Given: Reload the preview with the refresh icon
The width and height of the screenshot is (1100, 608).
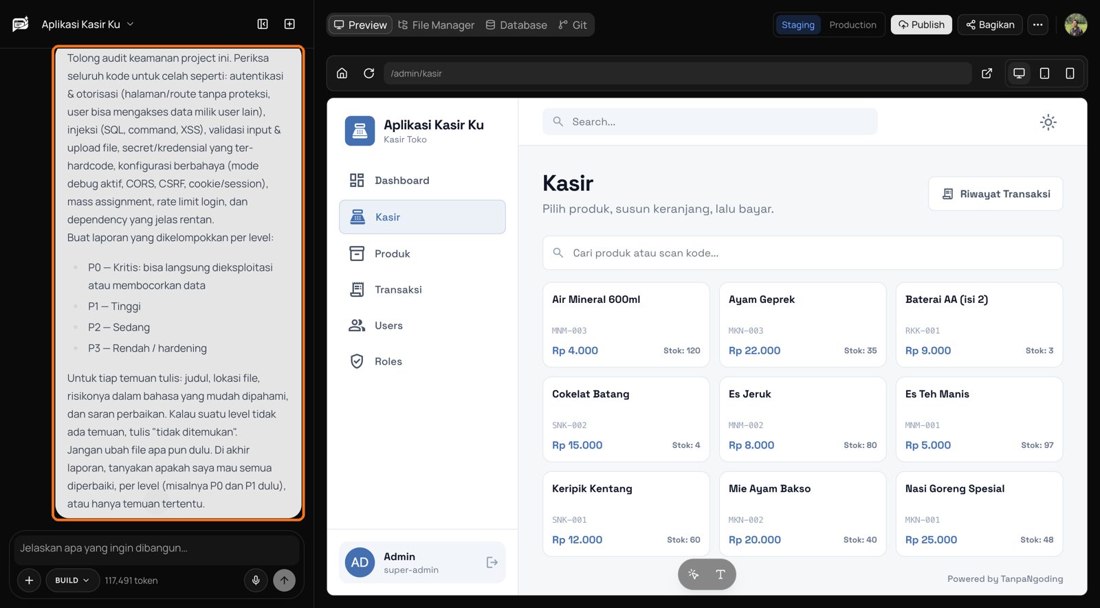Looking at the screenshot, I should 368,74.
